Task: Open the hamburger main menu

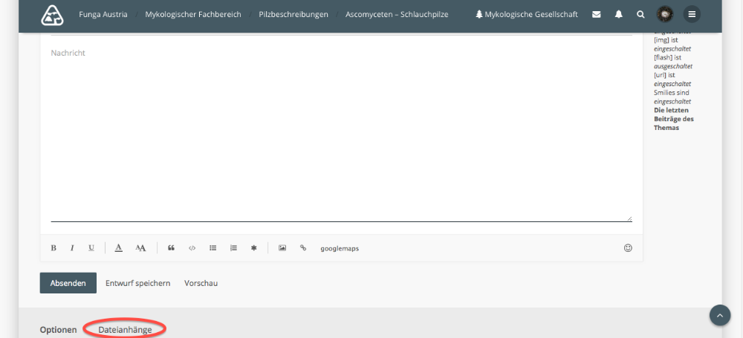Action: 692,14
